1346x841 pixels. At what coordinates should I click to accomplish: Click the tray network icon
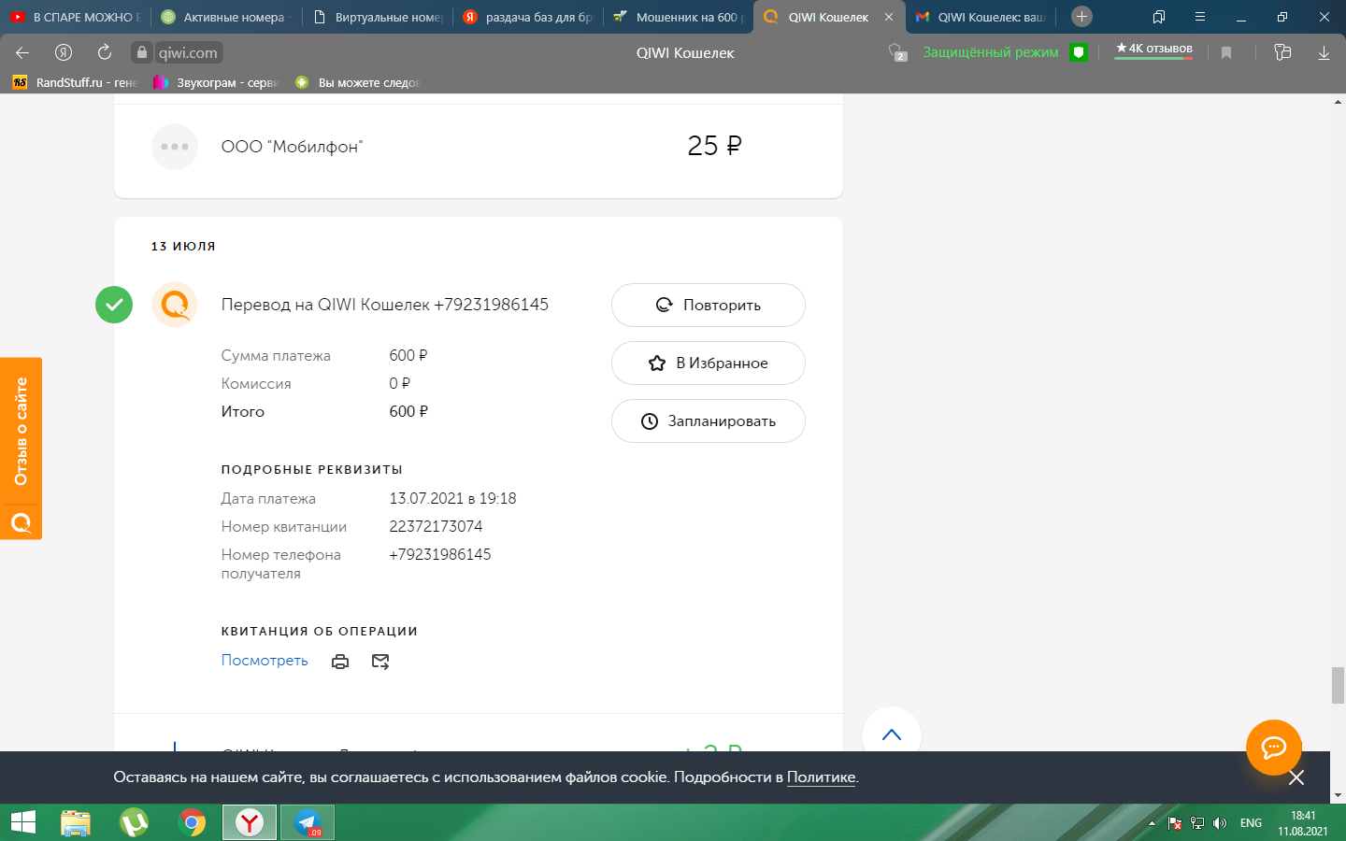point(1197,823)
